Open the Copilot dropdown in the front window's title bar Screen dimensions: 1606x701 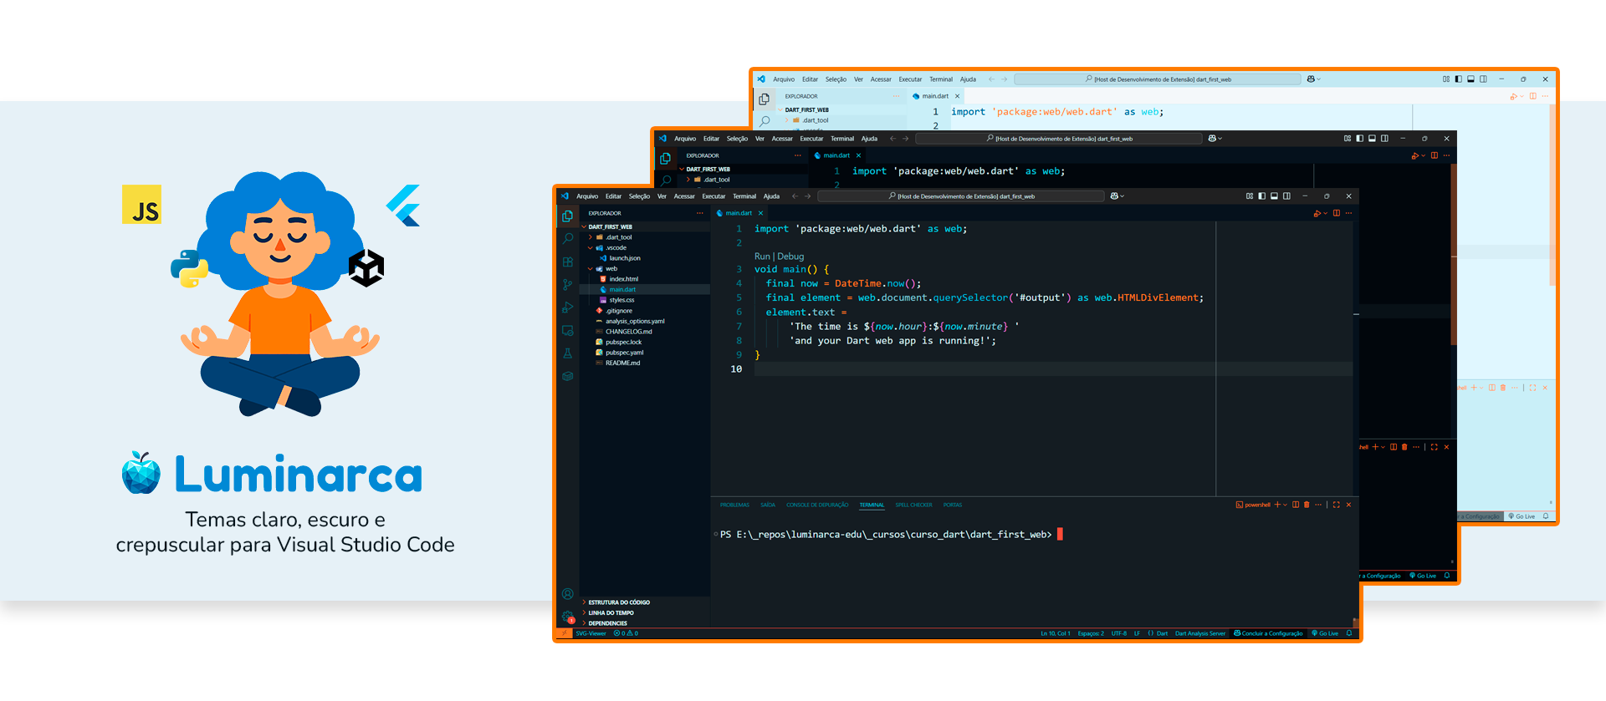tap(1117, 196)
